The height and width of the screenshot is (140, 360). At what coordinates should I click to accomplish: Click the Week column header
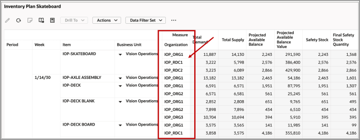(39, 45)
